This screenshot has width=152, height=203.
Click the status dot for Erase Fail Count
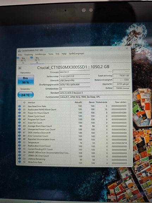point(19,123)
